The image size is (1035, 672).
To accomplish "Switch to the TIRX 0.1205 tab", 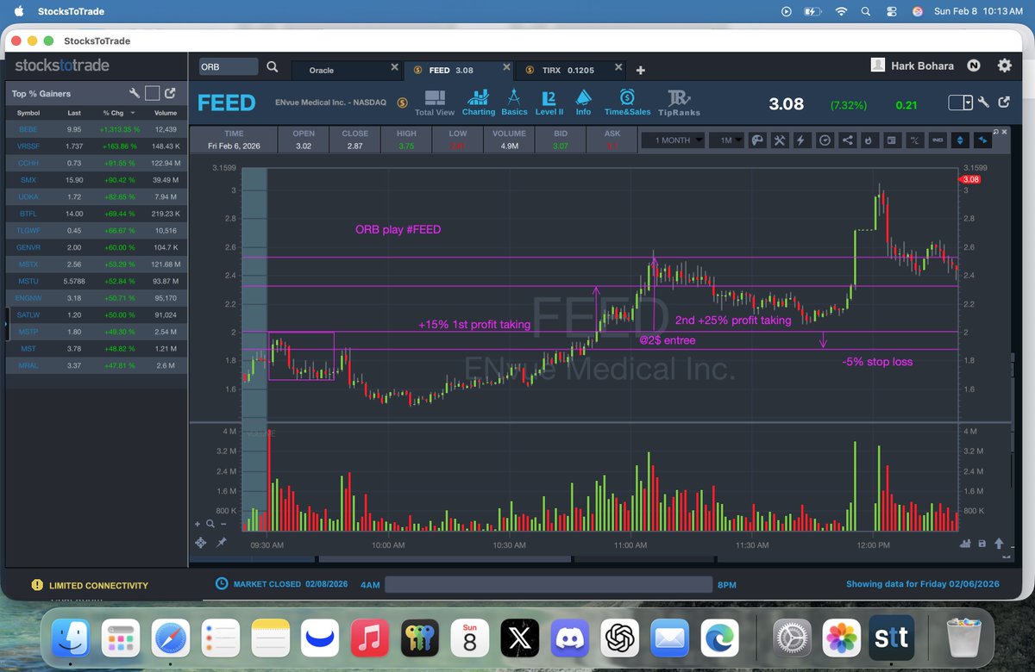I will 569,70.
